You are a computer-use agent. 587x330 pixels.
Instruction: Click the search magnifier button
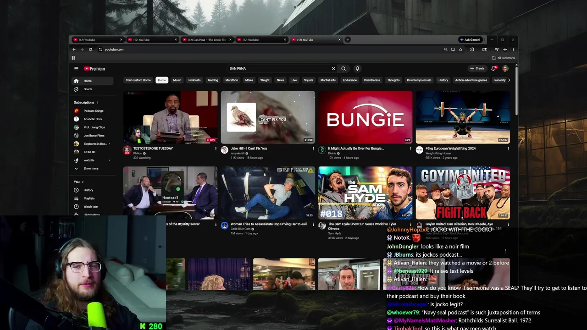[x=343, y=69]
